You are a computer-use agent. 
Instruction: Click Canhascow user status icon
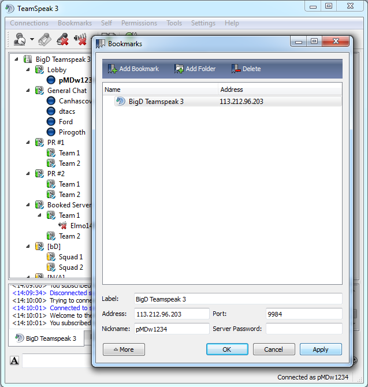[51, 101]
